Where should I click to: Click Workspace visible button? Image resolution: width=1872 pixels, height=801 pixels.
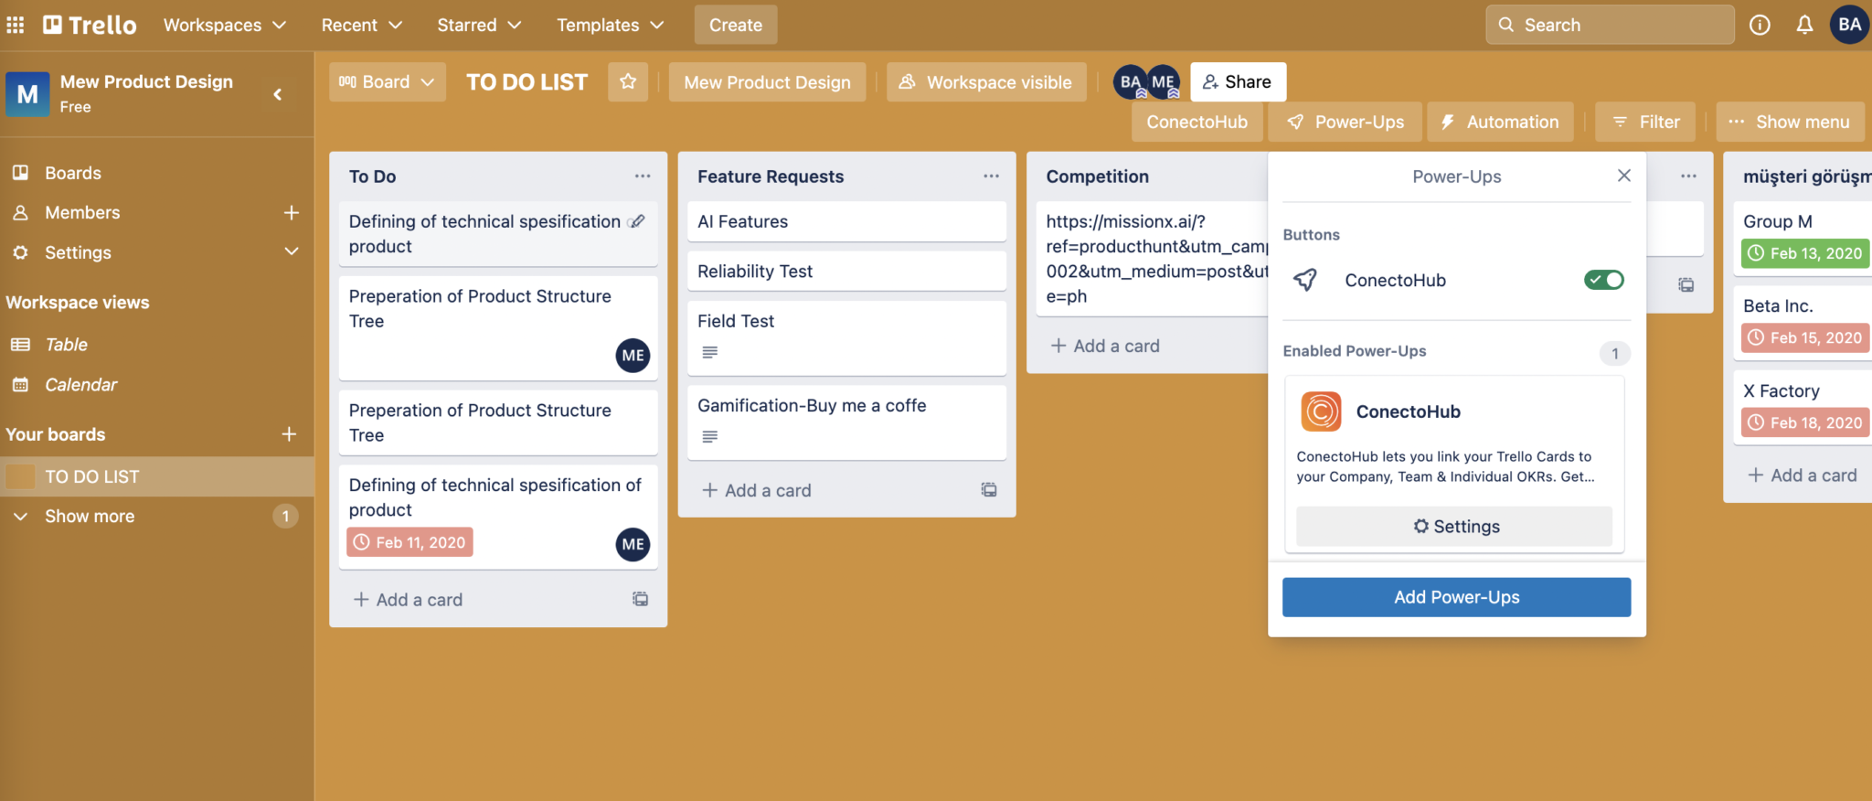click(x=985, y=81)
